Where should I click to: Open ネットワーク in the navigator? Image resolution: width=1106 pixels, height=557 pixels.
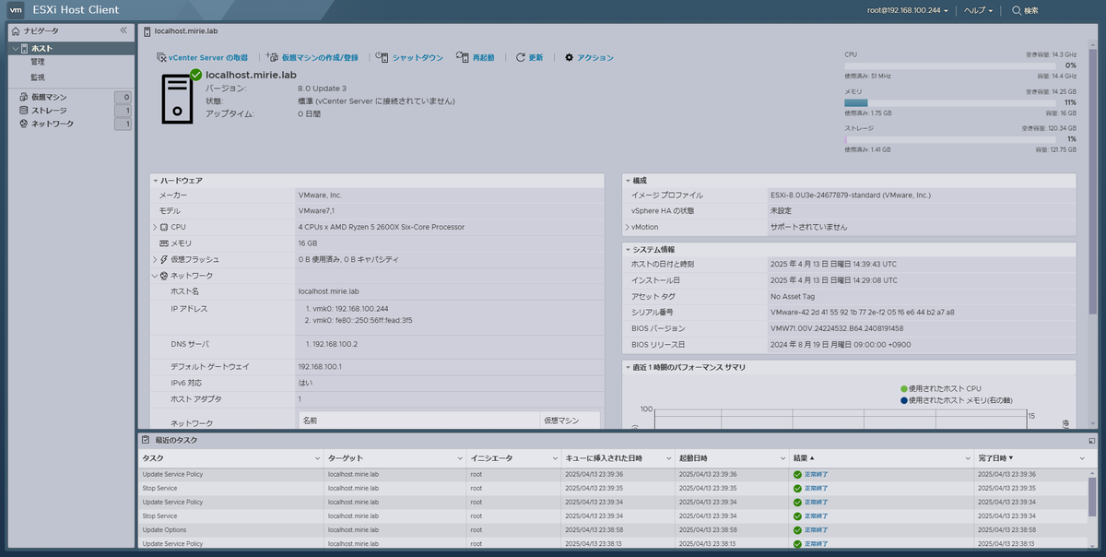click(53, 124)
